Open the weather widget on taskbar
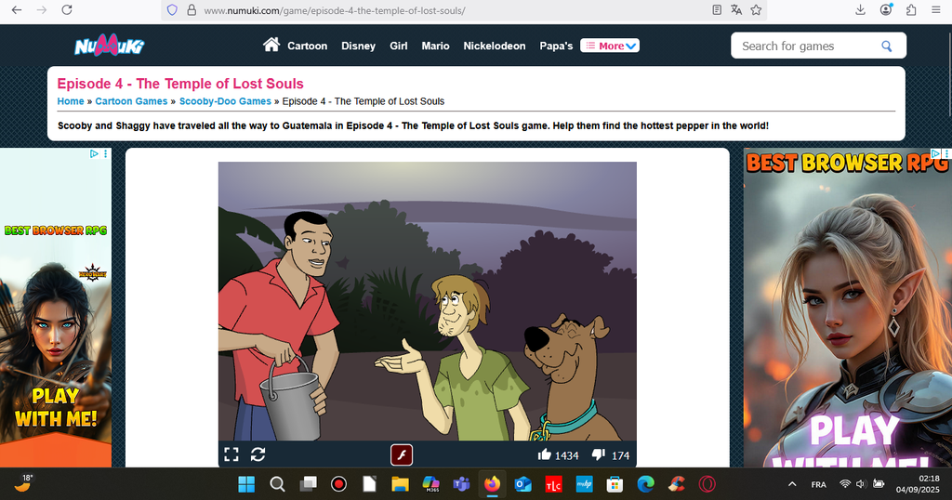 [x=23, y=483]
